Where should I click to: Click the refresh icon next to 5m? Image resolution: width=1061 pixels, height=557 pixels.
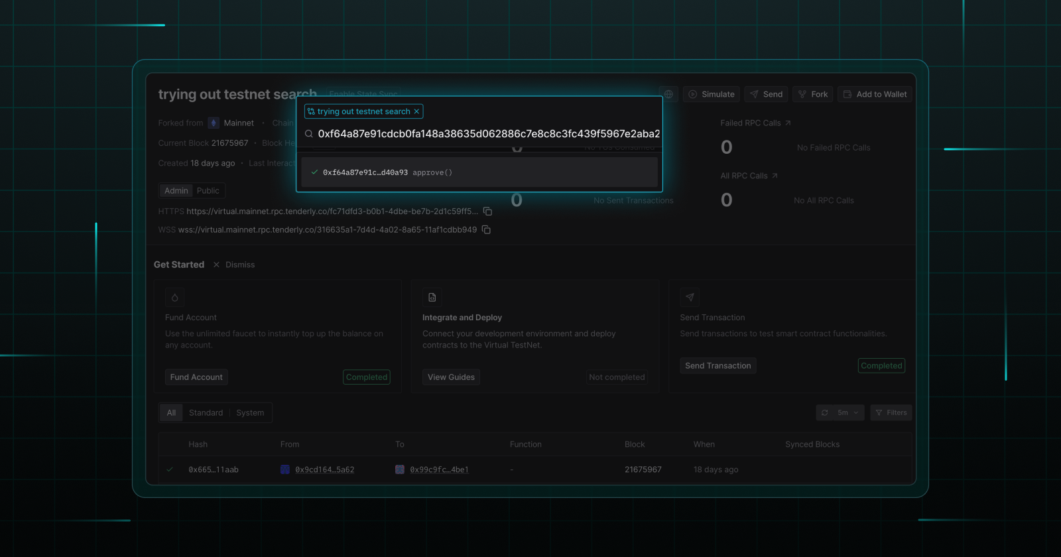(824, 412)
